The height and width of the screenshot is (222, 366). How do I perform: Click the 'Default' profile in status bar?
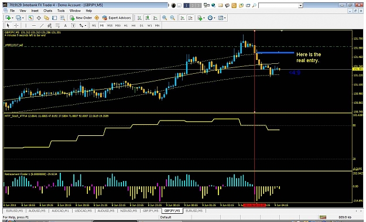[x=166, y=217]
